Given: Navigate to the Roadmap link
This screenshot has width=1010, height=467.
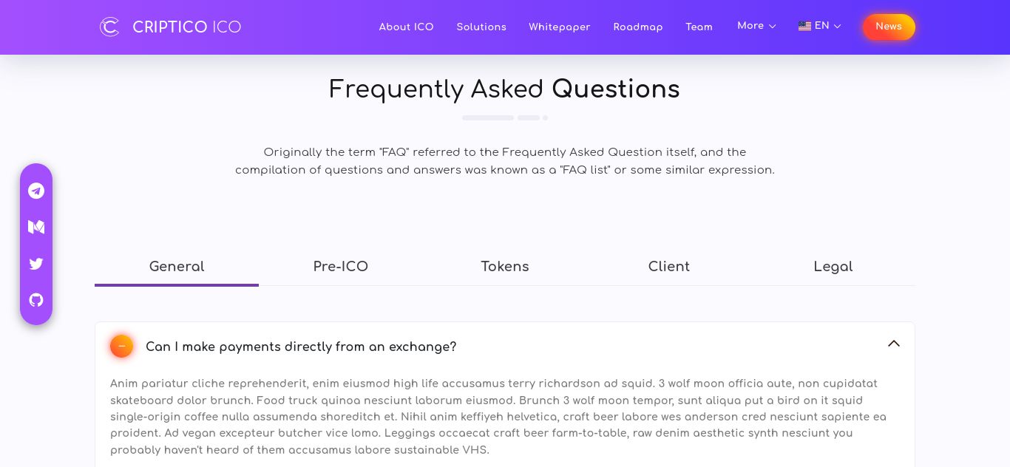Looking at the screenshot, I should pyautogui.click(x=637, y=27).
